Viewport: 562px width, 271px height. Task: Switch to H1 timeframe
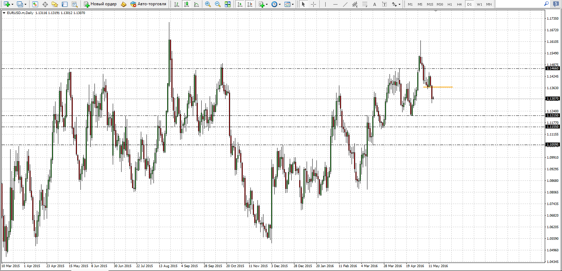click(450, 4)
